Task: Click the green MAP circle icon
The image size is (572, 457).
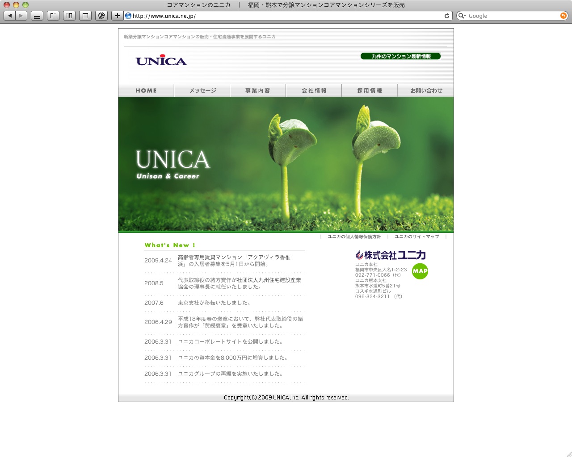Action: click(420, 271)
